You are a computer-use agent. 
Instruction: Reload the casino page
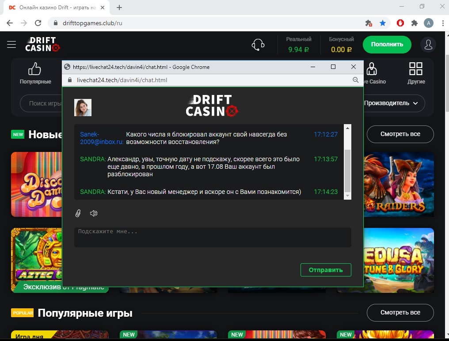coord(38,23)
